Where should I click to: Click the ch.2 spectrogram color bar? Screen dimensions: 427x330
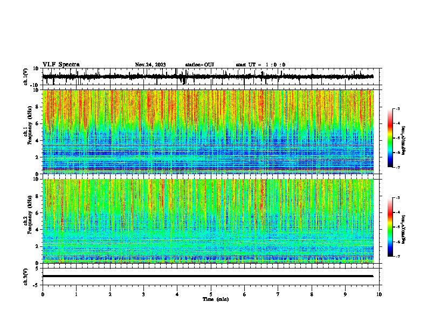[x=390, y=227]
